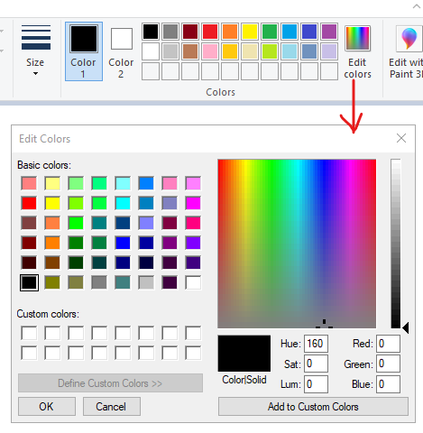Confirm with the OK button
The height and width of the screenshot is (433, 423).
point(47,407)
